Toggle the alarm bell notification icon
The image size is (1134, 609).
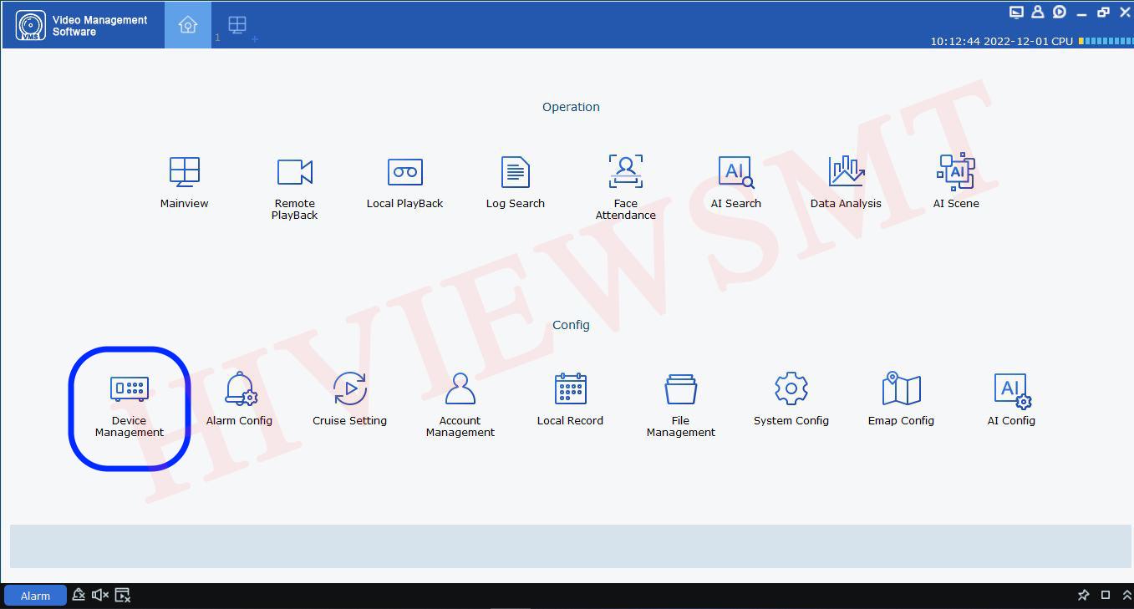click(79, 595)
